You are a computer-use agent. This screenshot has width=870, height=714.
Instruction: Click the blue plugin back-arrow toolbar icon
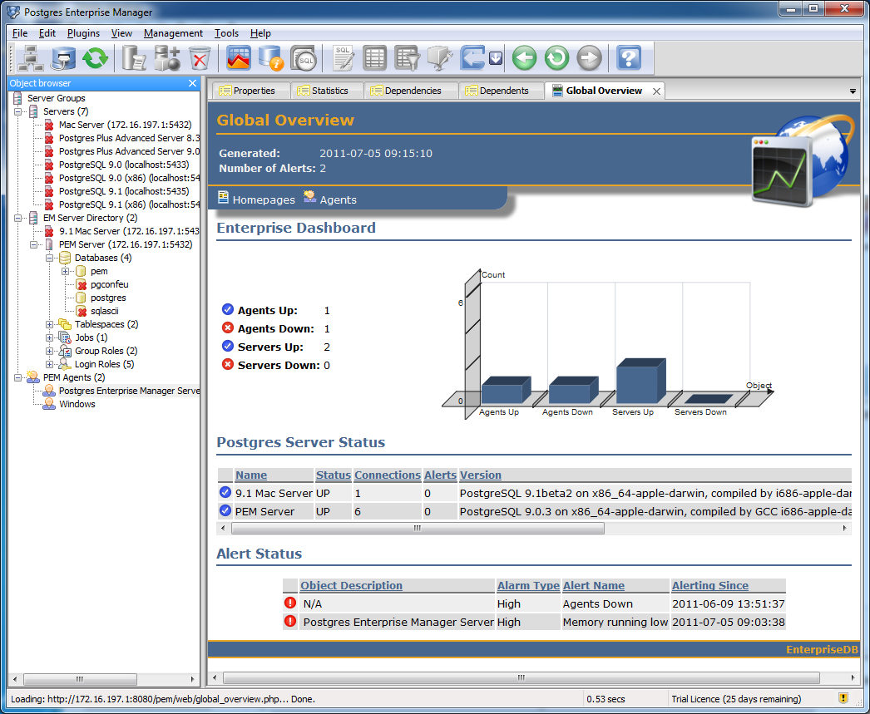tap(472, 58)
